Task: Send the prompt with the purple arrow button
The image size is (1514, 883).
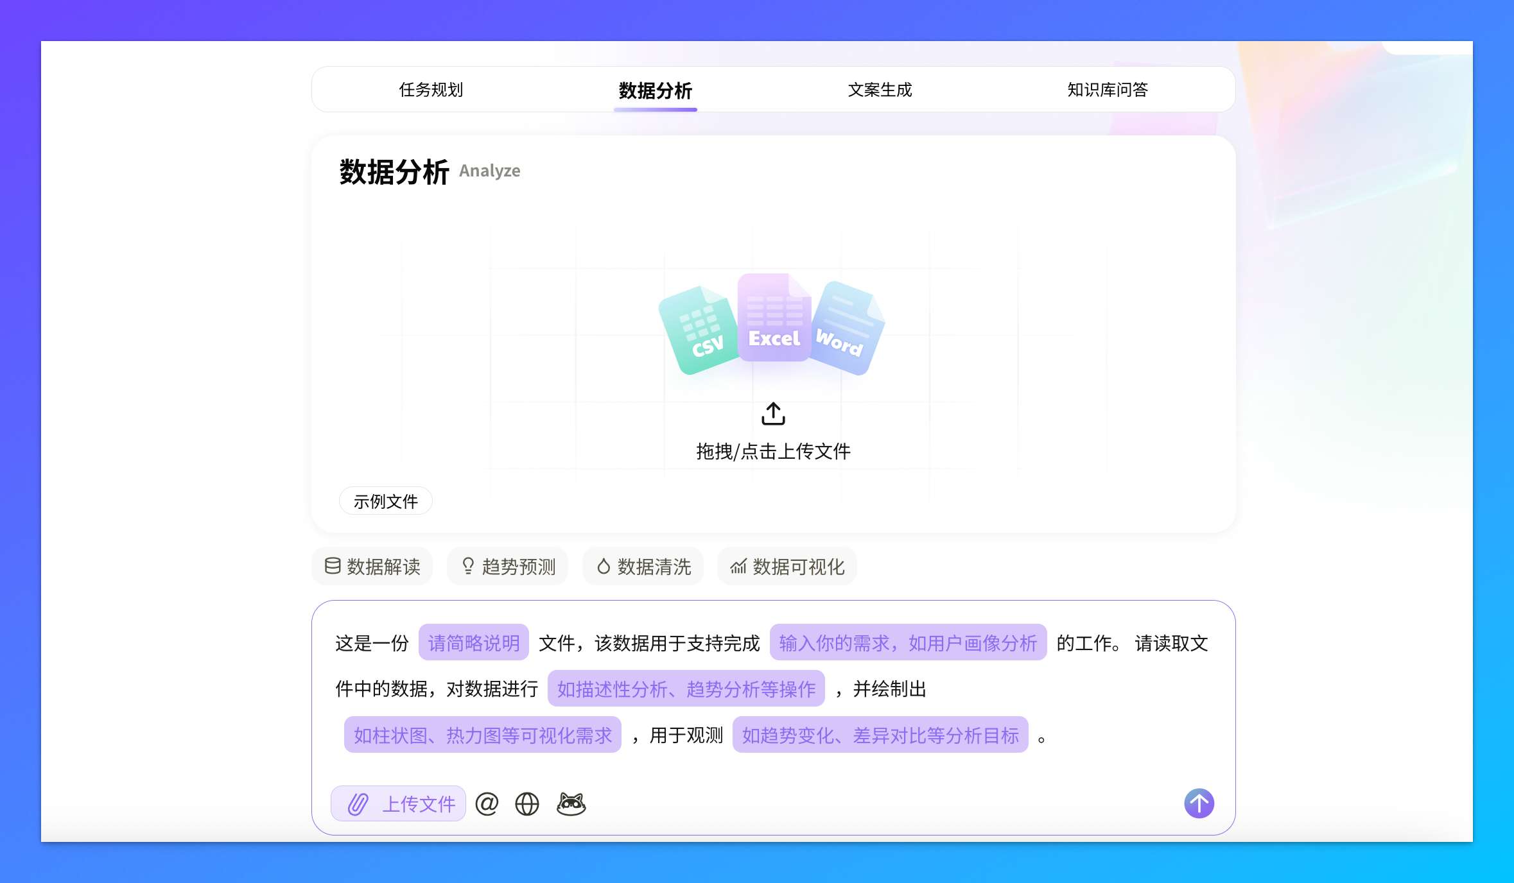Action: point(1198,803)
